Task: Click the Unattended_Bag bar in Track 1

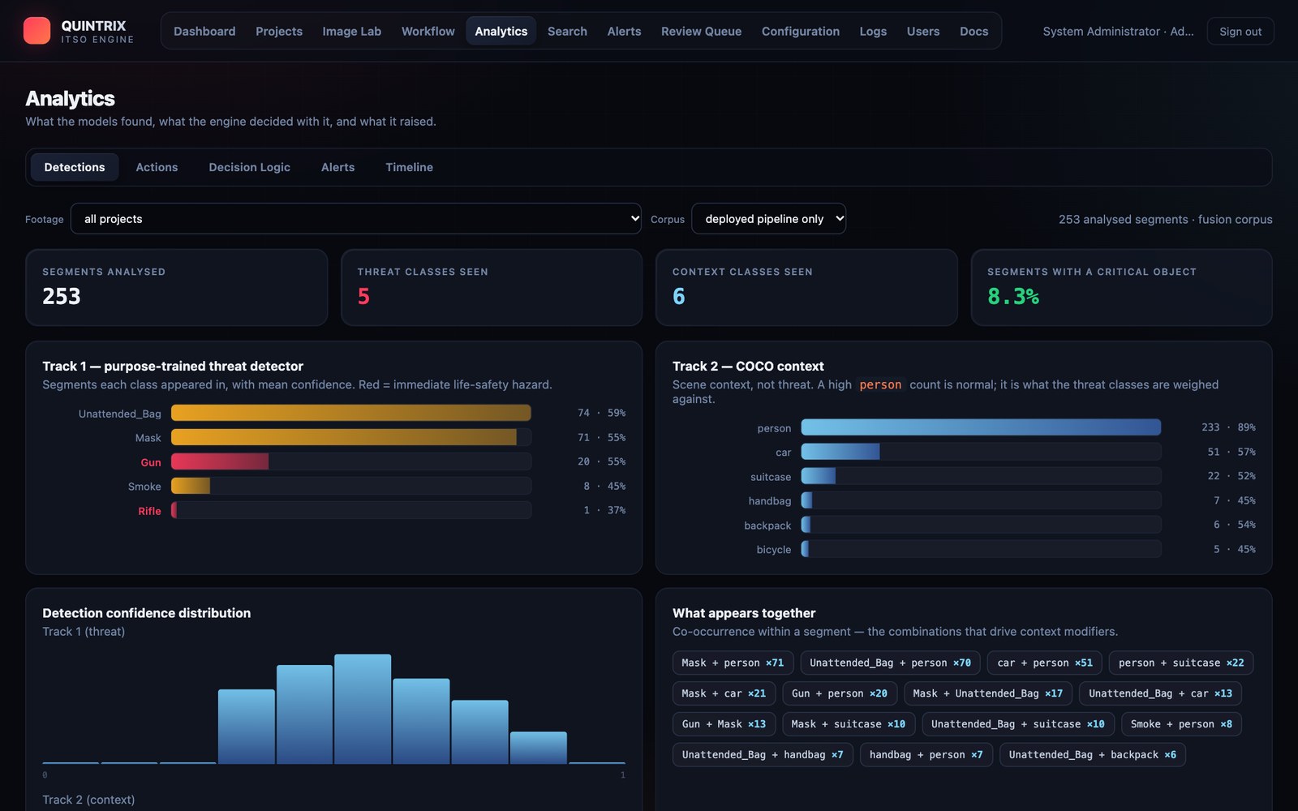Action: click(350, 413)
